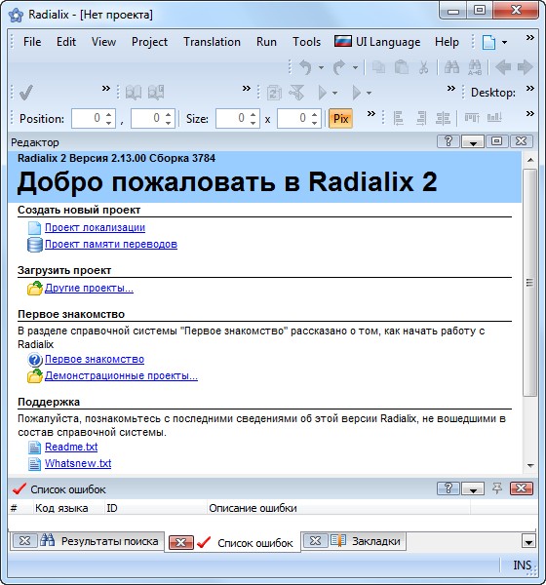Toggle the pin on the error list panel
546x585 pixels.
pos(496,488)
